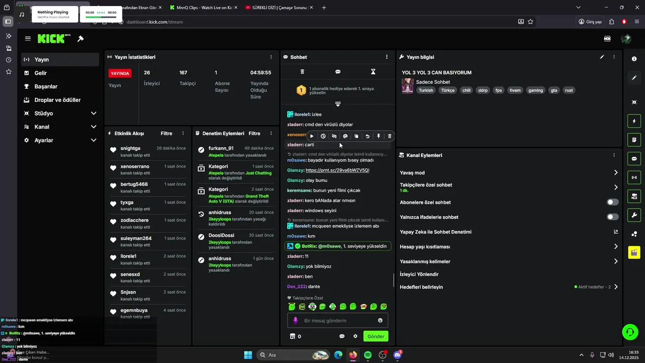
Task: Click the Windows Start button on taskbar
Action: tap(248, 355)
